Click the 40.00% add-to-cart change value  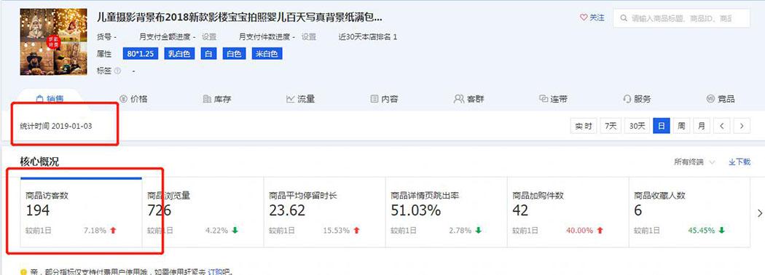click(x=580, y=230)
